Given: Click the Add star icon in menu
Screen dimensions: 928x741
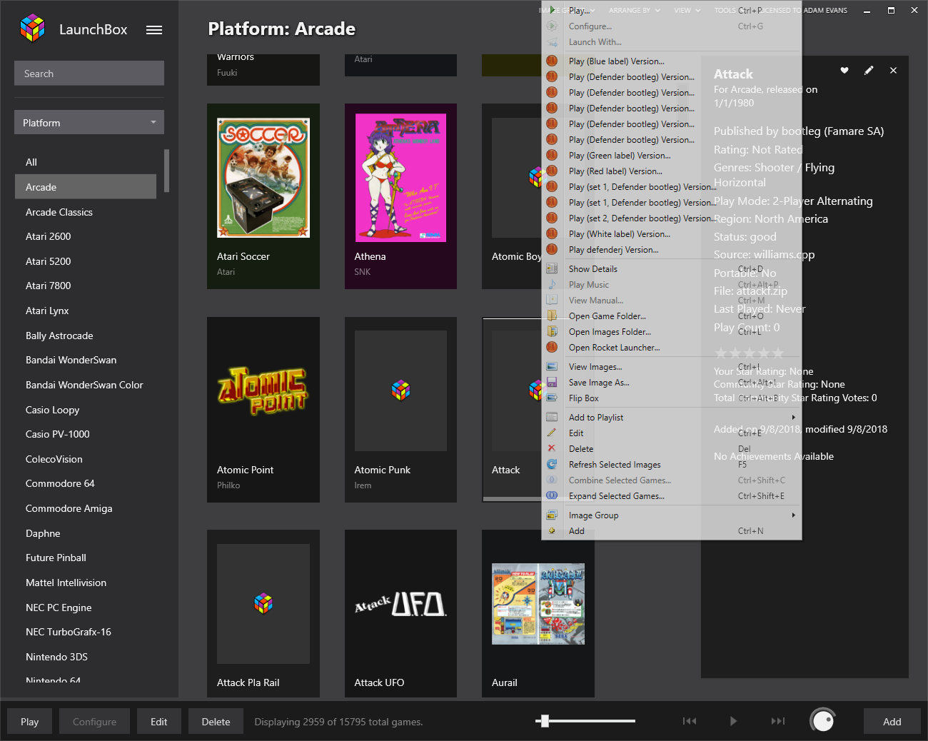Looking at the screenshot, I should tap(552, 531).
